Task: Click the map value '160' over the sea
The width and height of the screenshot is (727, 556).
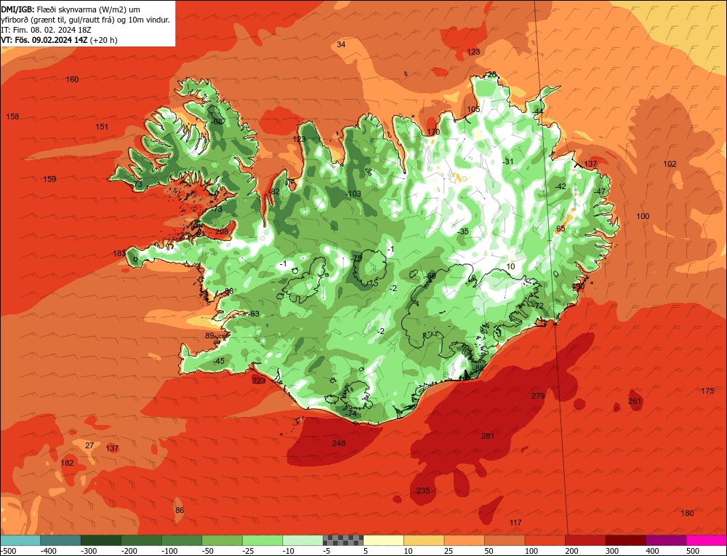Action: 72,79
